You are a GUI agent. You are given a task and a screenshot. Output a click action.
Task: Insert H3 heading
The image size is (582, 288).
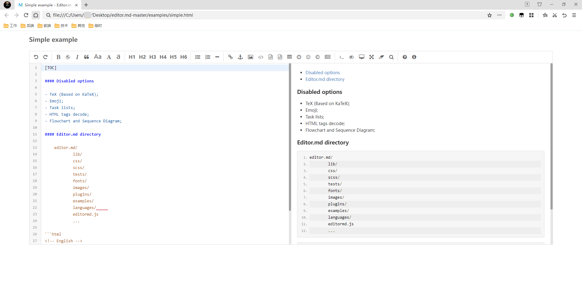point(152,57)
